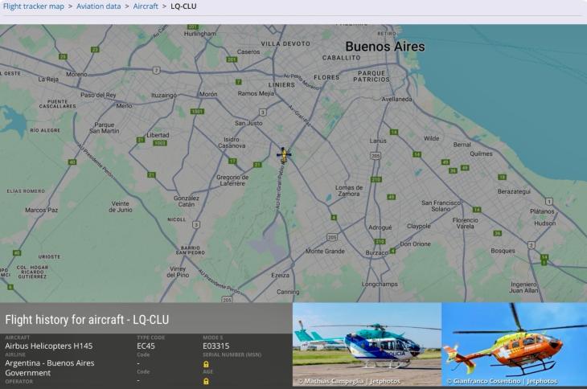Click the serial number lock icon
The height and width of the screenshot is (389, 587).
(206, 364)
